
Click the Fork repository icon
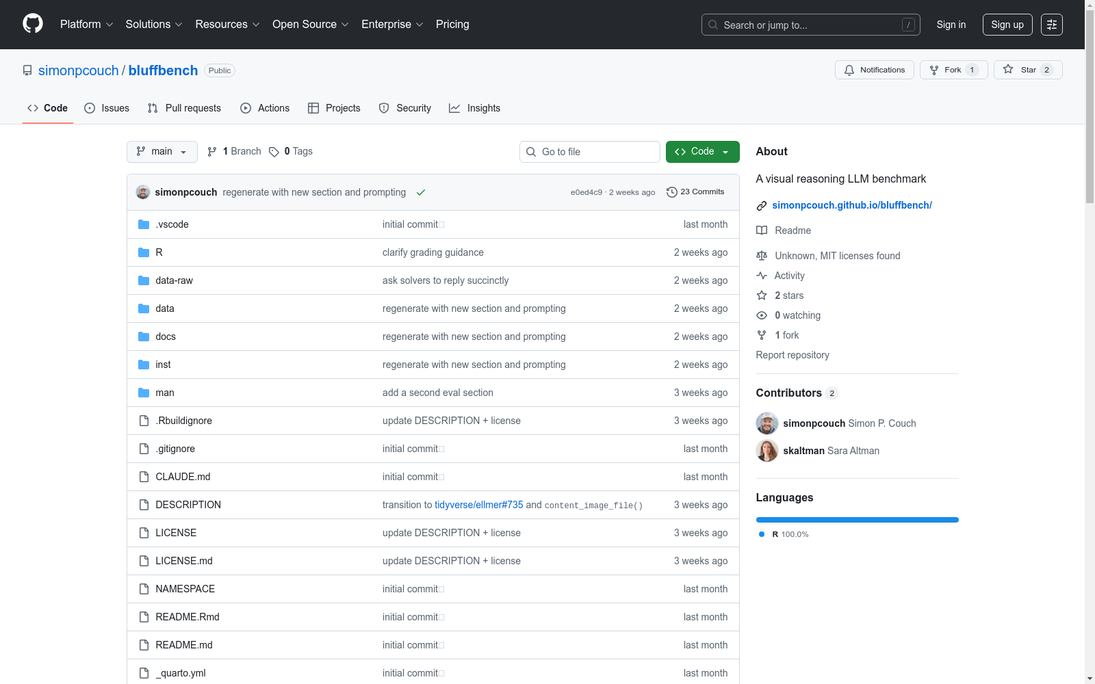coord(934,70)
